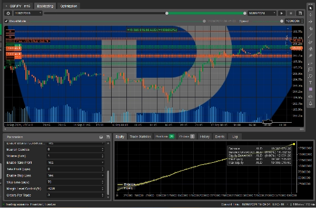Click the Speed slider handle
This screenshot has height=208, width=316.
tap(282, 21)
